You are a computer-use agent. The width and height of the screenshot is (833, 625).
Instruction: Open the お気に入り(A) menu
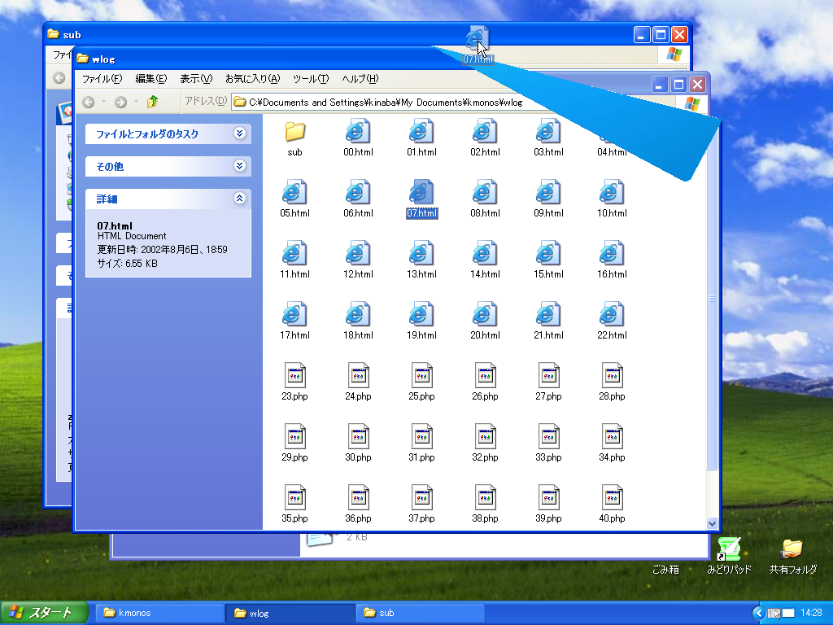coord(252,79)
